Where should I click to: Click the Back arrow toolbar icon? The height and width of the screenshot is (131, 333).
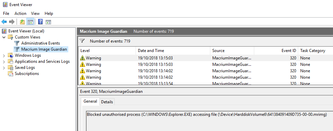4,22
